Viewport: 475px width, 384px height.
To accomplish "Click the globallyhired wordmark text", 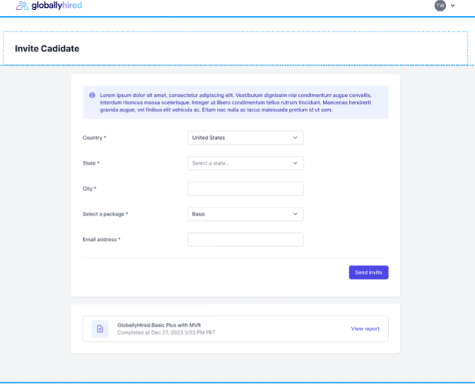I will tap(57, 6).
